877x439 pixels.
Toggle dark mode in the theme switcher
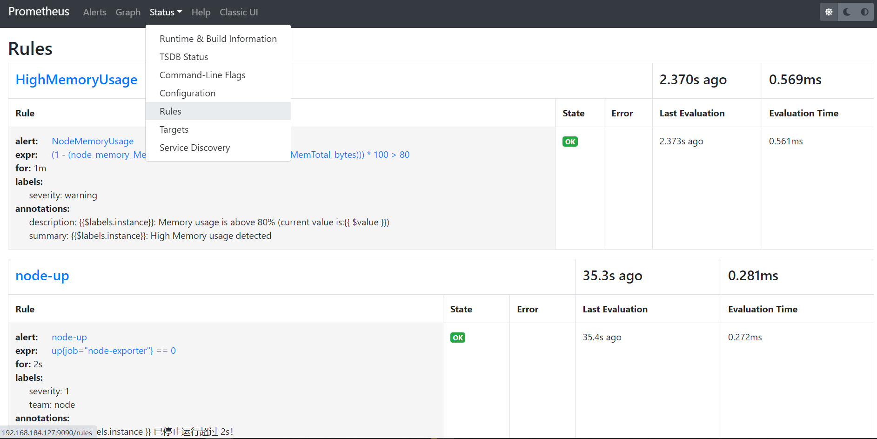pos(846,12)
